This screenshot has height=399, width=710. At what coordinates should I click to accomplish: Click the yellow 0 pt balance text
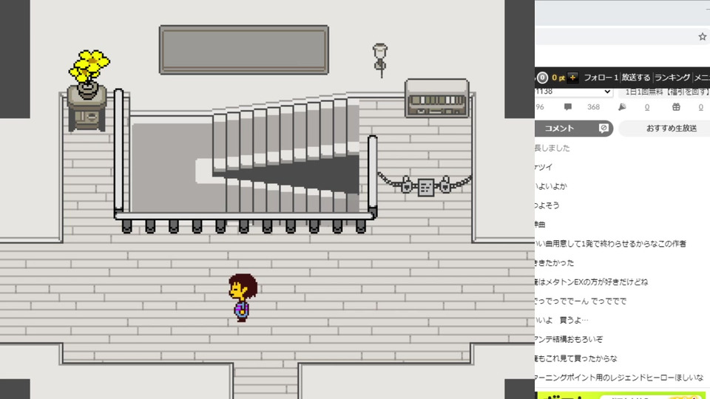point(558,78)
